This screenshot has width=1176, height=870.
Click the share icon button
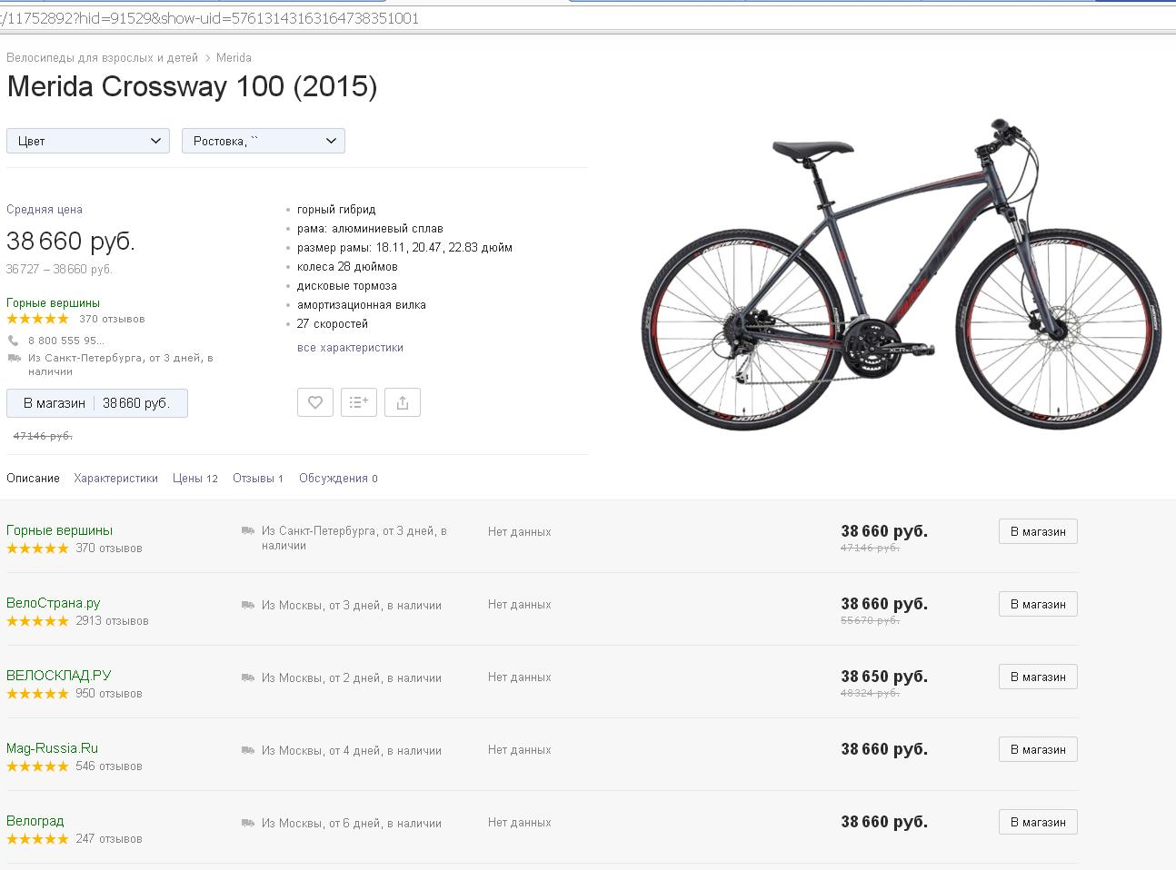(403, 402)
